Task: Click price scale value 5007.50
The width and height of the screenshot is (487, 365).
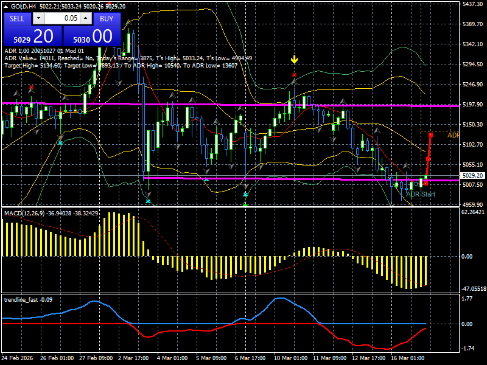Action: point(472,185)
